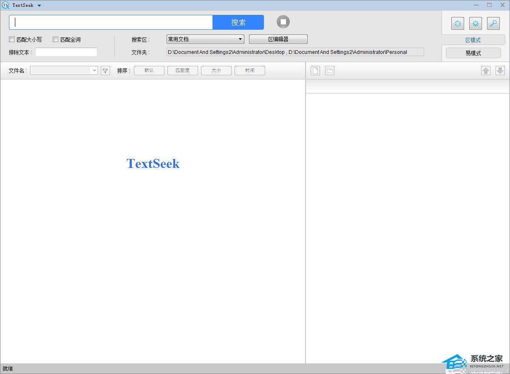Enable the 匹配大小写 checkbox
This screenshot has height=374, width=510.
12,40
